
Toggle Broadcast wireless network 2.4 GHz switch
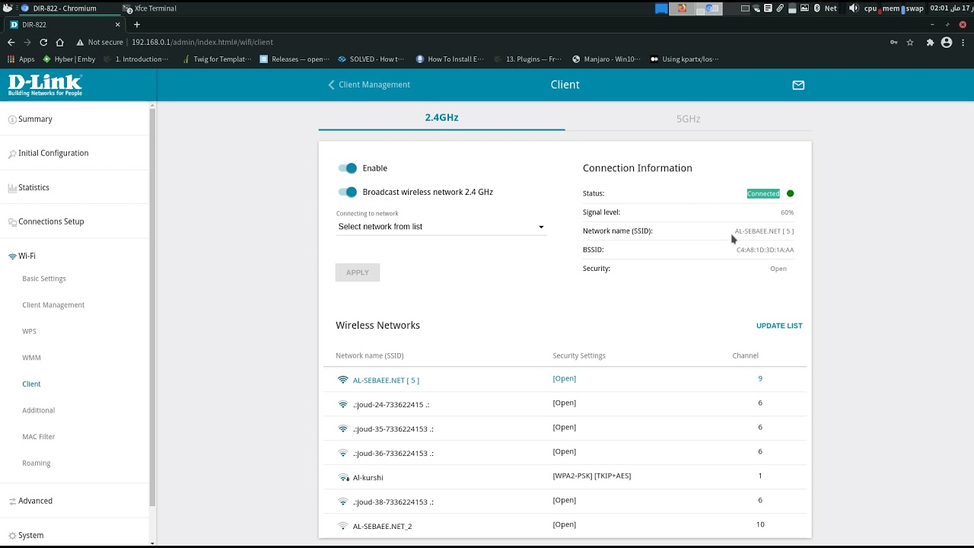pyautogui.click(x=348, y=192)
